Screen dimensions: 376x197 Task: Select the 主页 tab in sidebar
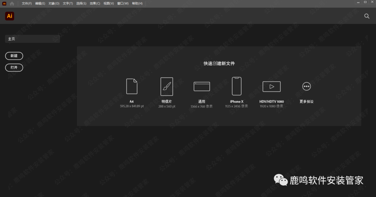(32, 39)
